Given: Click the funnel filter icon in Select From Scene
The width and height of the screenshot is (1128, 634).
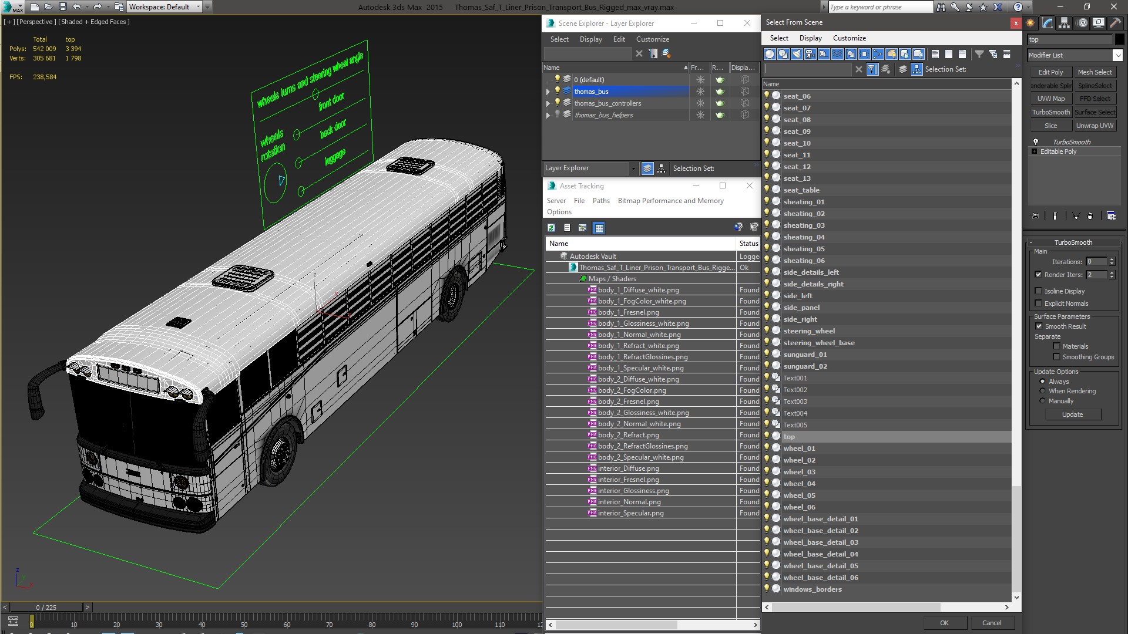Looking at the screenshot, I should [979, 54].
